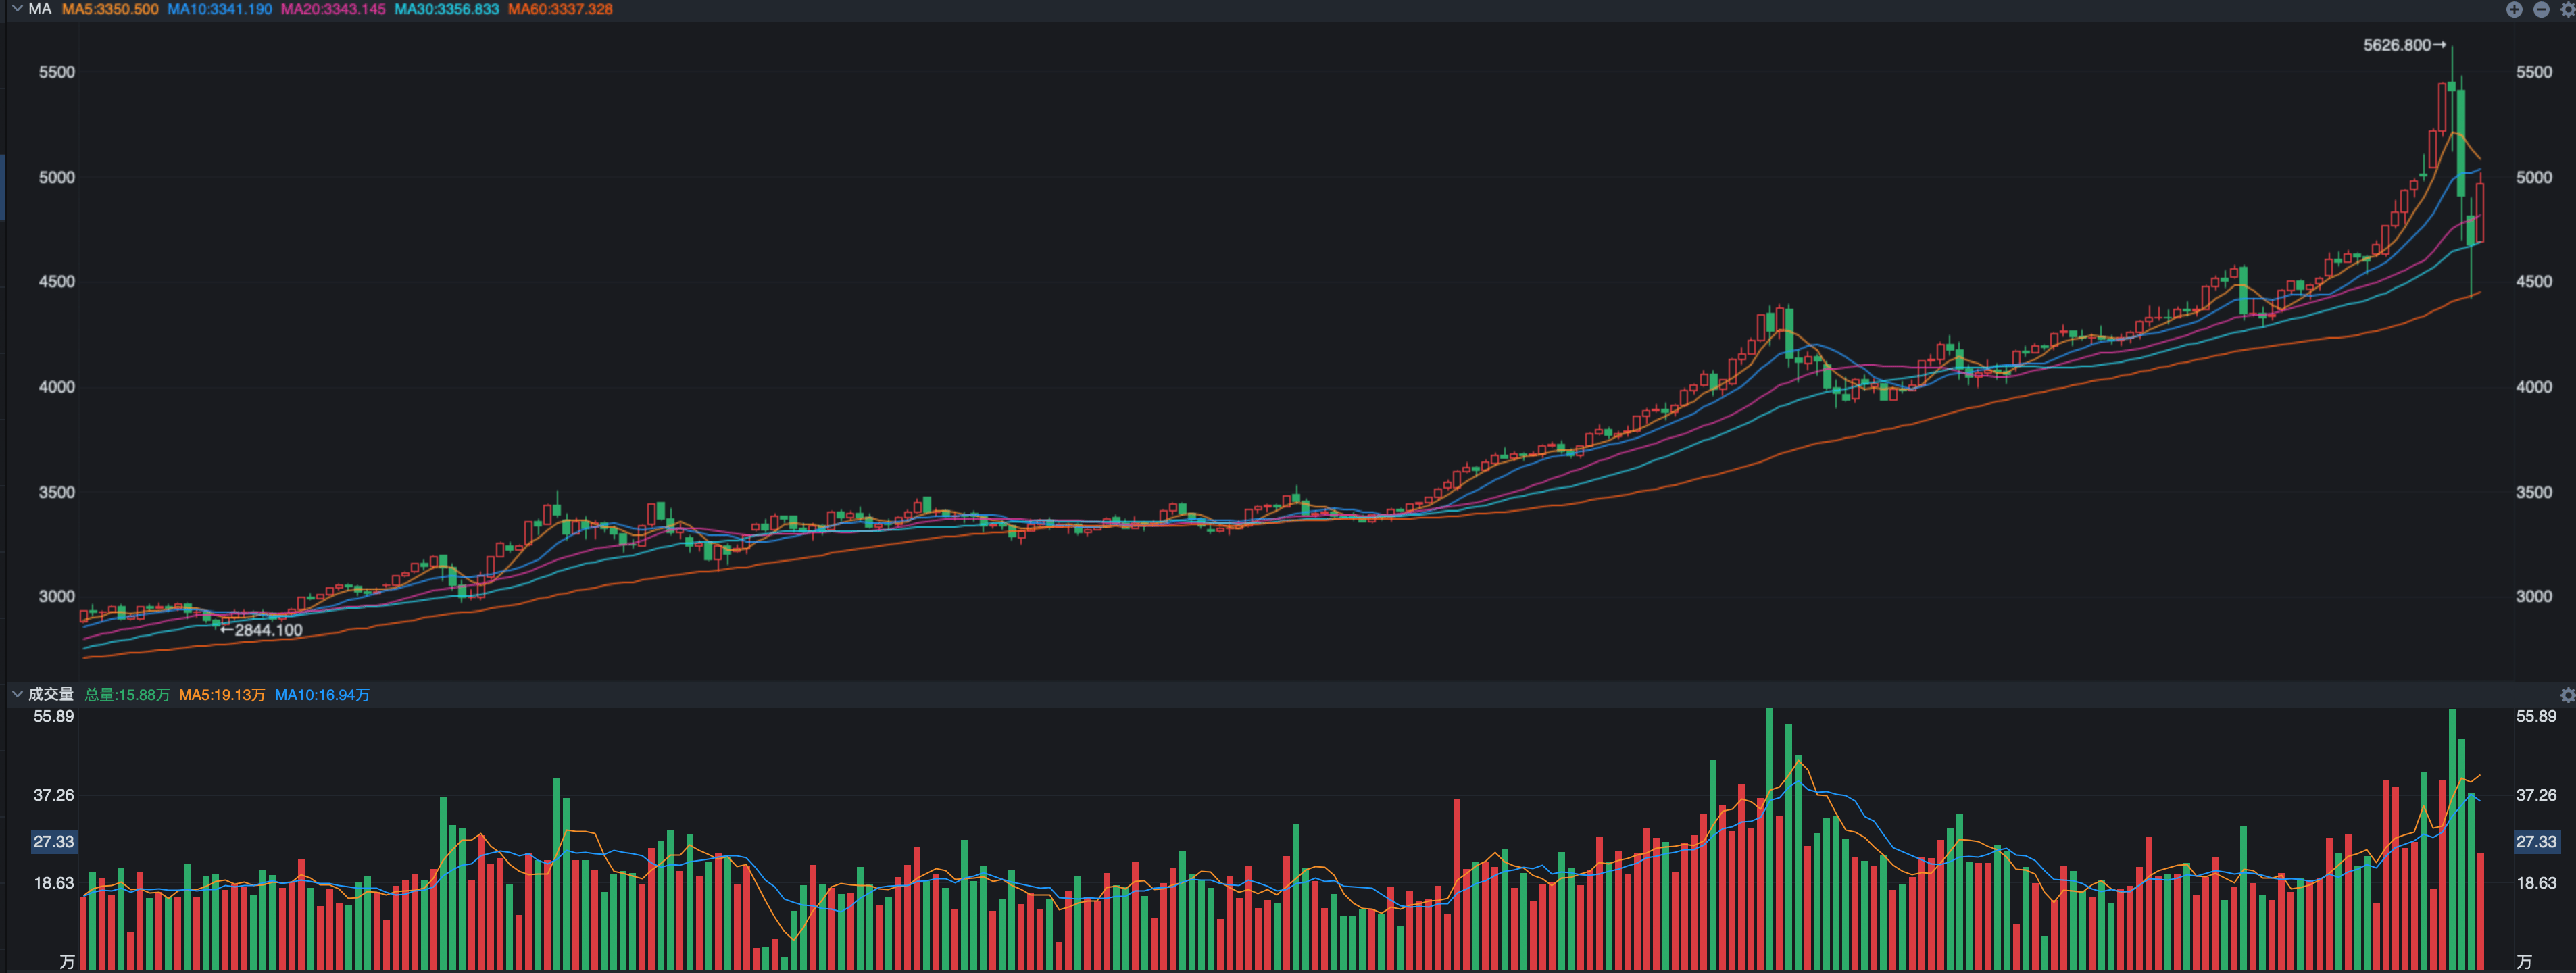
Task: Click the 成交量 indicator name label
Action: (51, 694)
